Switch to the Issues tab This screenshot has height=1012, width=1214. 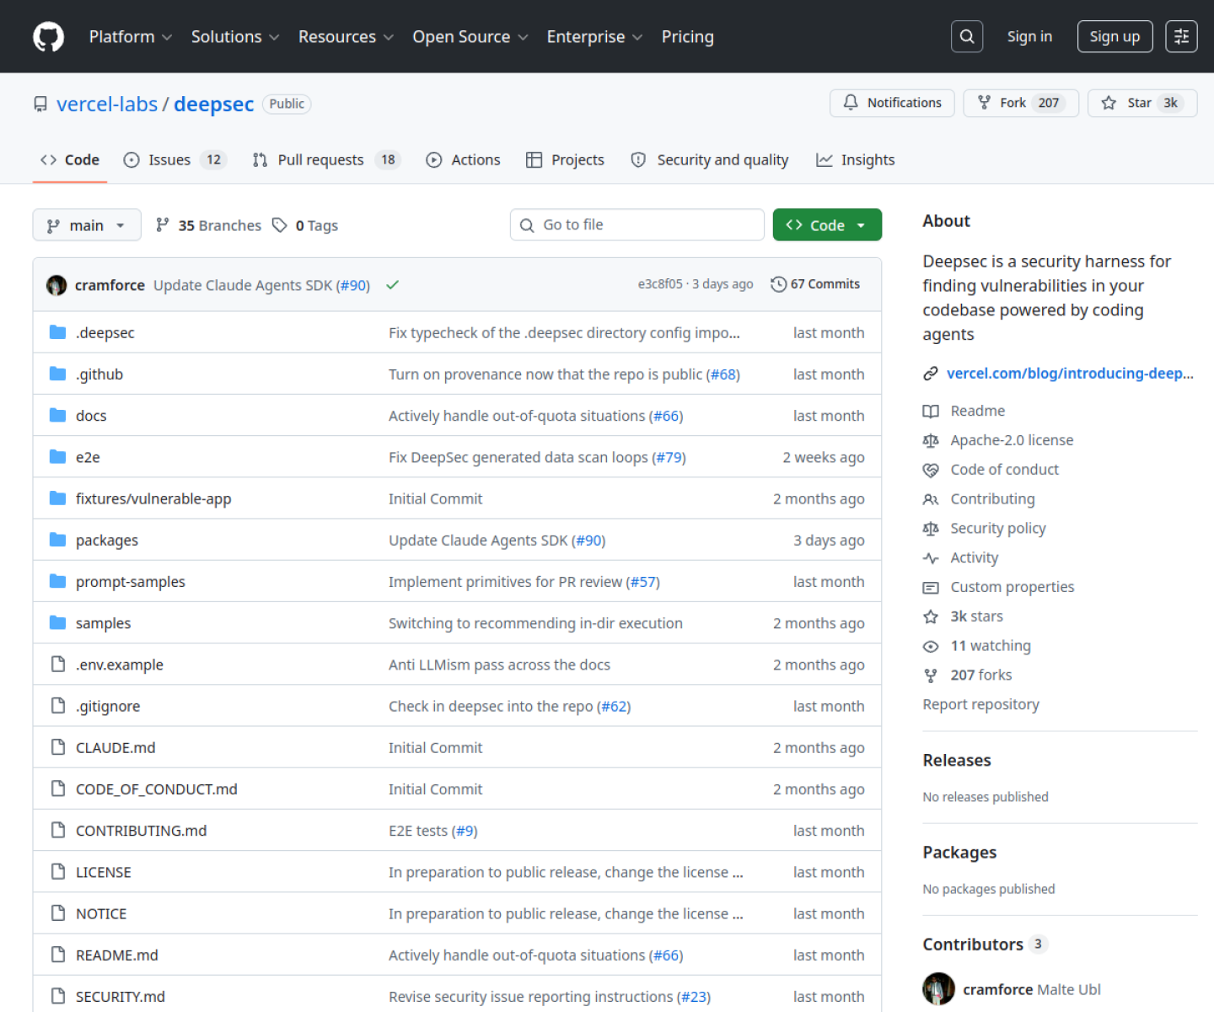pyautogui.click(x=175, y=160)
